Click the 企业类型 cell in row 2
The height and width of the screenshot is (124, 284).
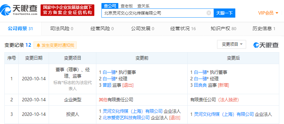[x=72, y=100]
